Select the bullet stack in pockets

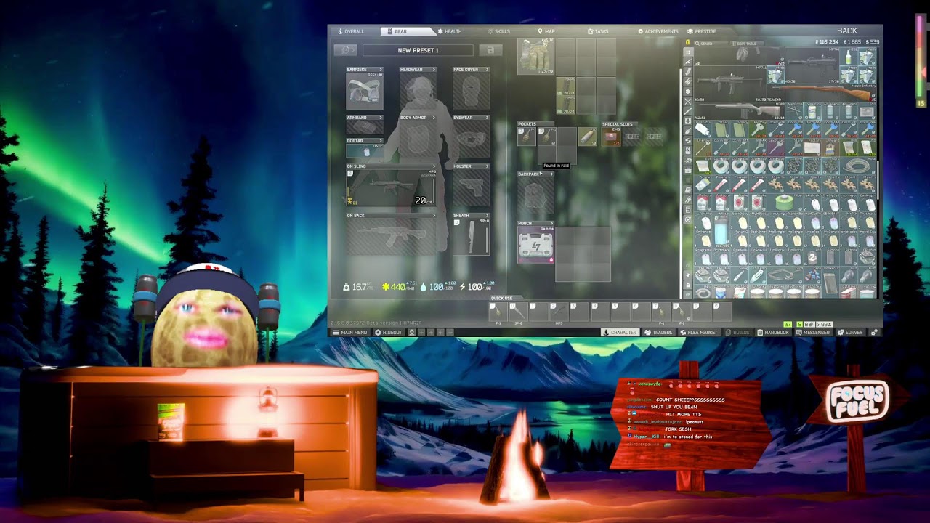click(x=586, y=137)
